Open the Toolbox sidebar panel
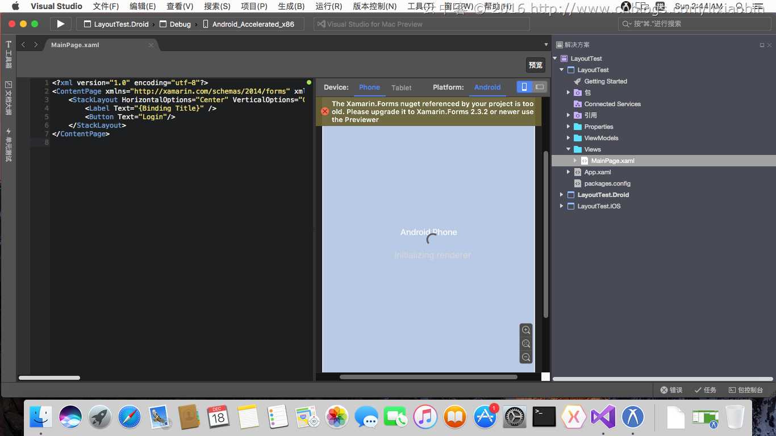 pos(8,54)
